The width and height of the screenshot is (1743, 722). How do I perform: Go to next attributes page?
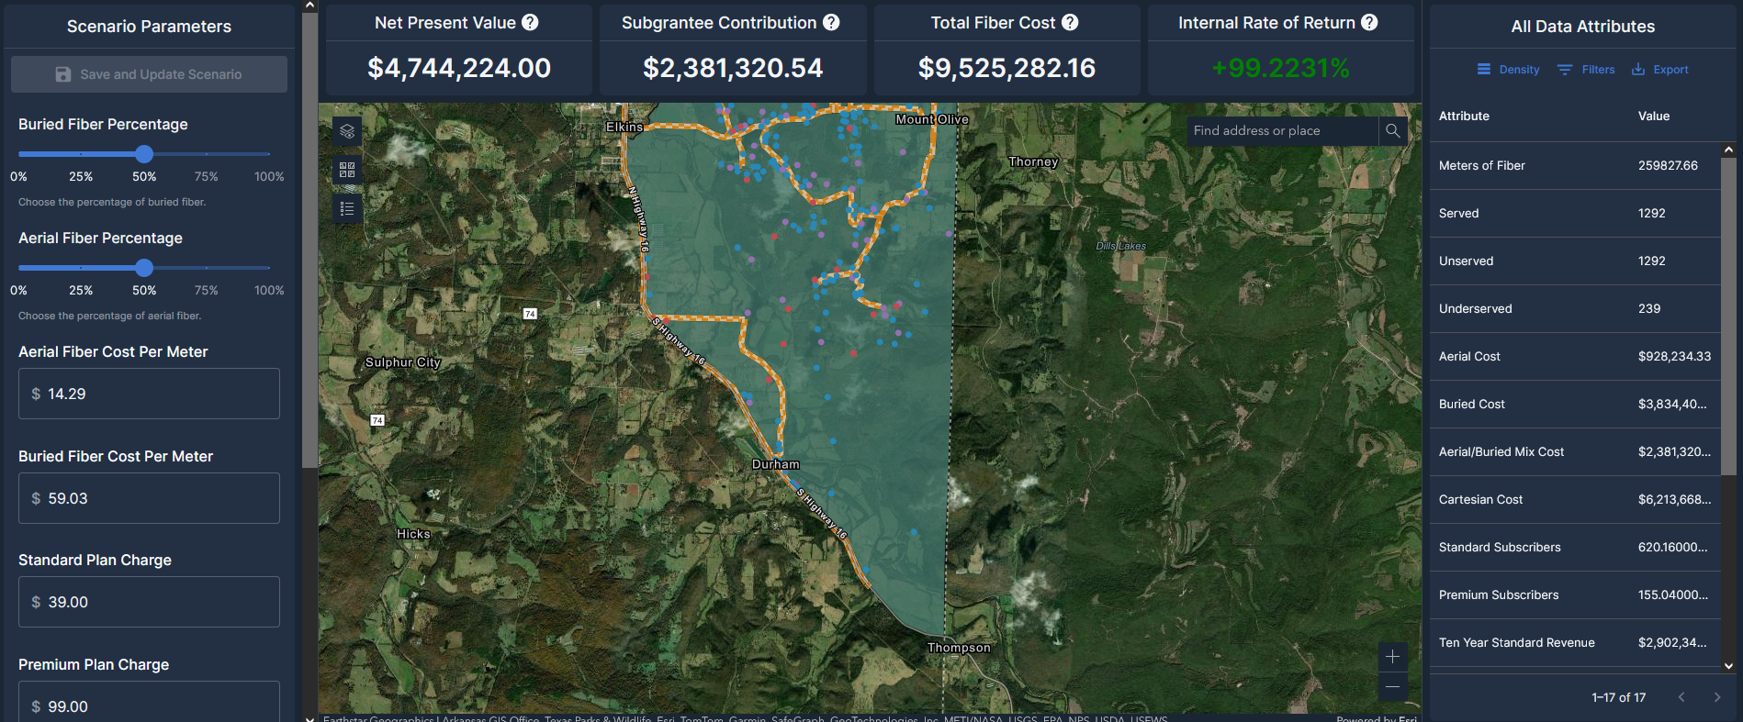1716,697
